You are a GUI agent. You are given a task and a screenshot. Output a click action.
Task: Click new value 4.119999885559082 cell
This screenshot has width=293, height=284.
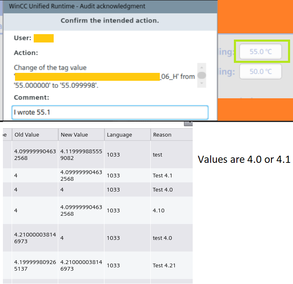[x=81, y=154]
